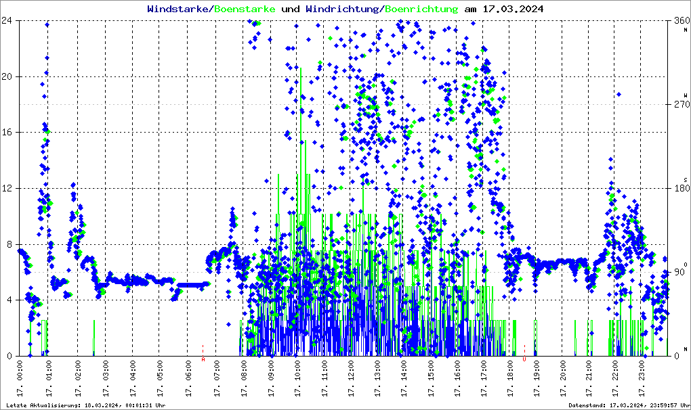Viewport: 691px width, 410px height.
Task: Click the 'O' compass label beside 90
Action: tap(686, 265)
